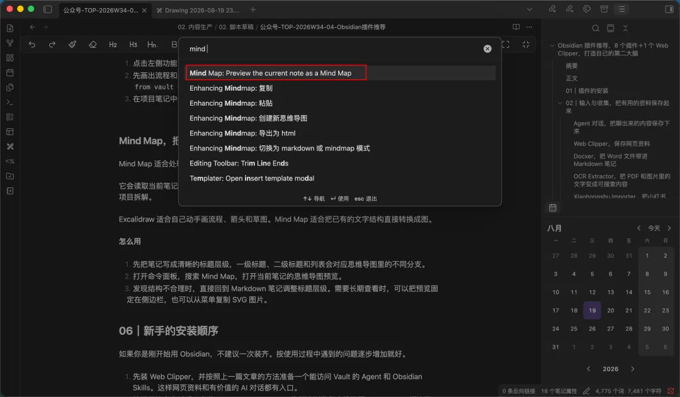The height and width of the screenshot is (397, 680).
Task: Open the note's more options menu
Action: coord(529,27)
